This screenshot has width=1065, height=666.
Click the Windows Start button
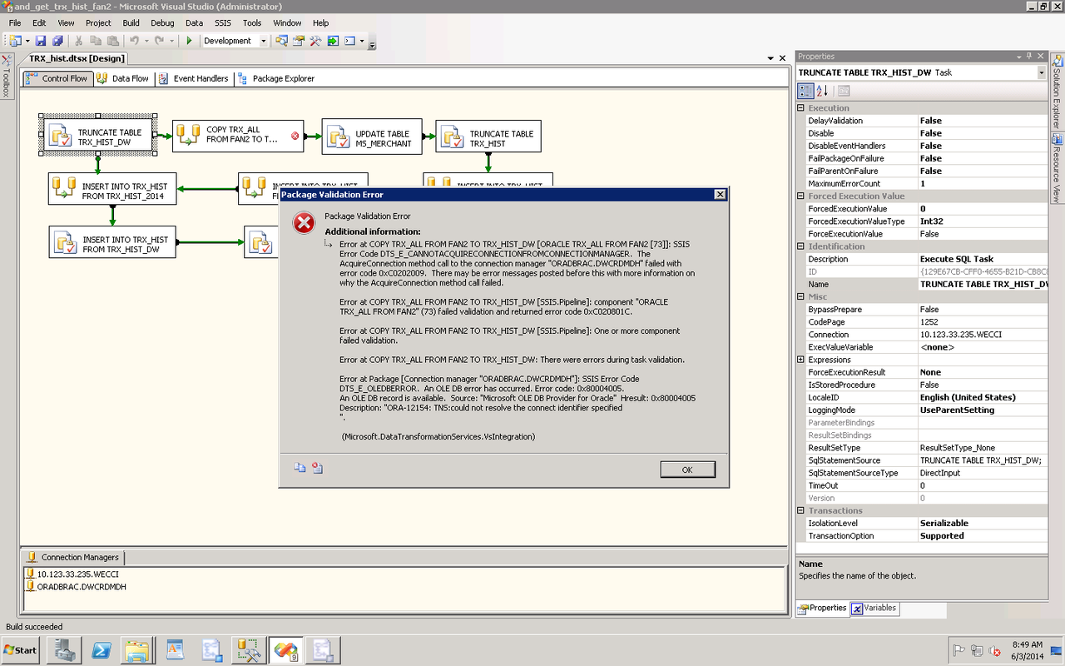(x=21, y=649)
